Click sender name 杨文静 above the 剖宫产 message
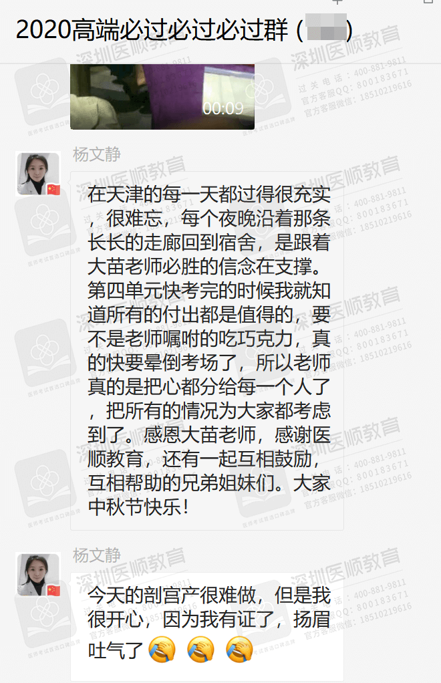Viewport: 441px width, 683px height. (97, 555)
